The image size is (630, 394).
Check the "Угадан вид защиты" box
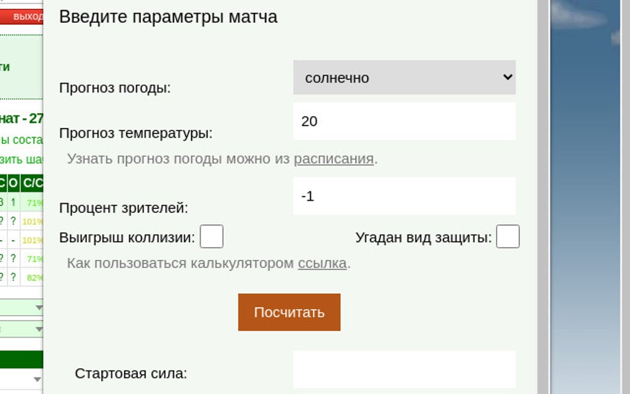[508, 236]
